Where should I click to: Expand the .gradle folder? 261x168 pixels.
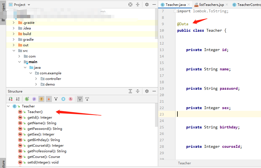tap(14, 22)
